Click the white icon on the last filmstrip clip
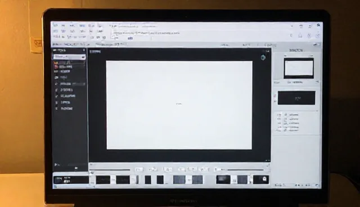 coord(264,179)
